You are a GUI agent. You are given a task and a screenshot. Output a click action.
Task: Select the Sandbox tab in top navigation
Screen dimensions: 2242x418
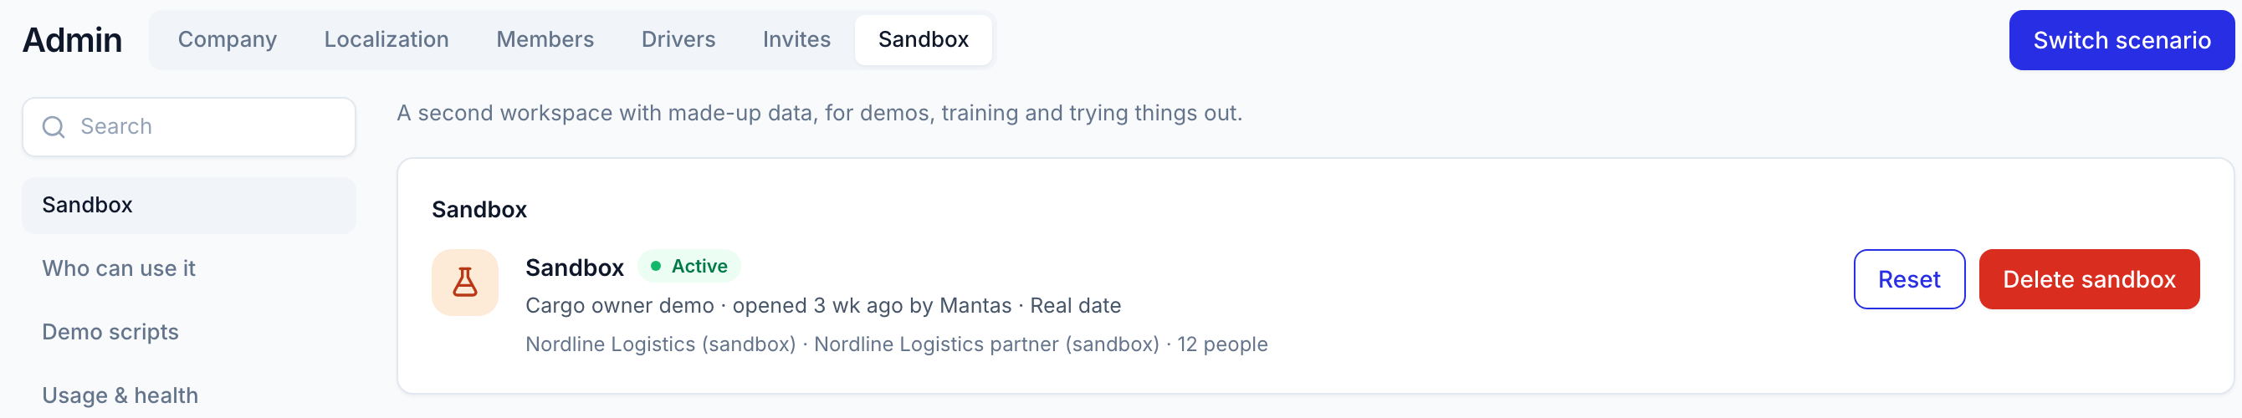pos(923,40)
